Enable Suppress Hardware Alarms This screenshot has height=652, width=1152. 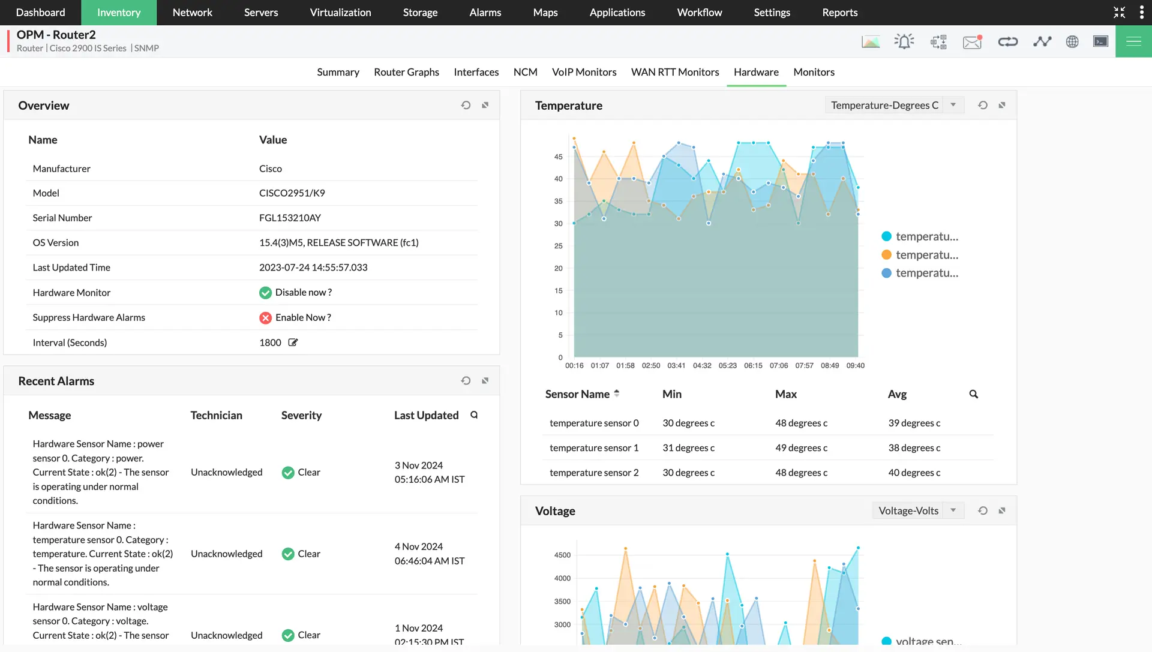click(x=302, y=317)
